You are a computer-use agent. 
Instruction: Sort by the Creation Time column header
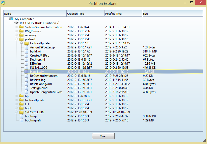coord(86,13)
